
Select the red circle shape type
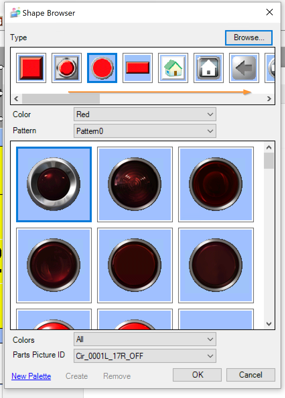click(x=102, y=68)
